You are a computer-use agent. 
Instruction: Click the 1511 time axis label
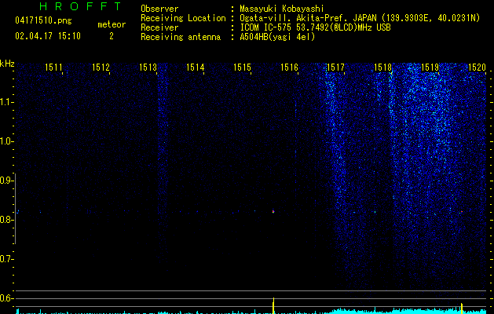coord(53,68)
